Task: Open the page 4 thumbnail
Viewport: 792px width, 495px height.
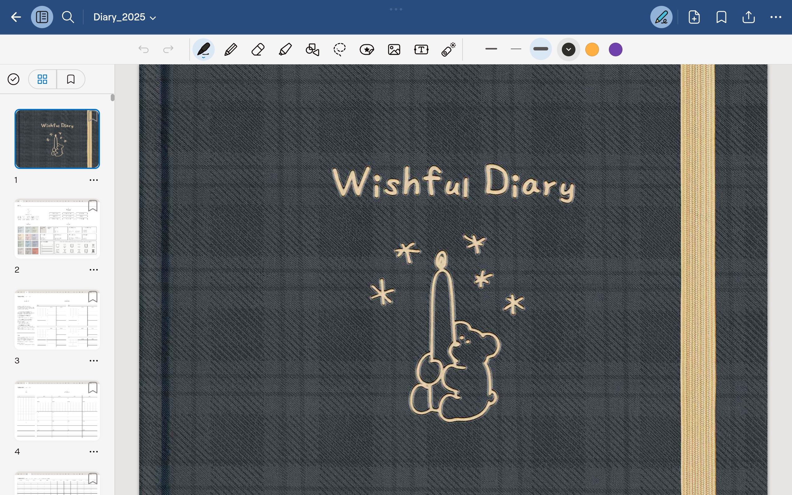Action: click(x=57, y=411)
